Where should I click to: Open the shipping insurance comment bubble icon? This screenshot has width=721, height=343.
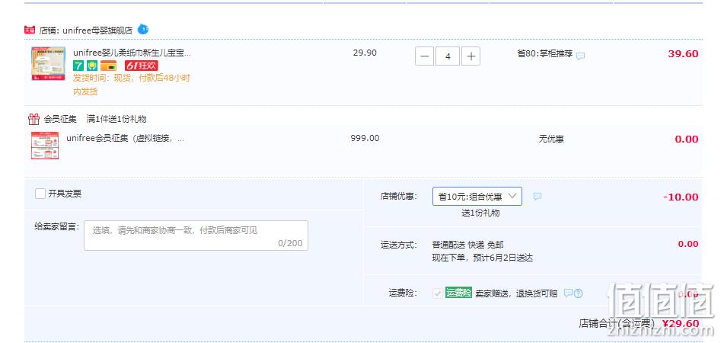click(x=568, y=293)
